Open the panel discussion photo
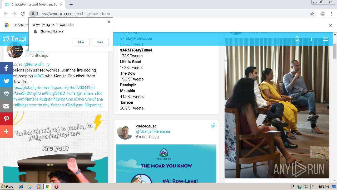 [x=277, y=108]
